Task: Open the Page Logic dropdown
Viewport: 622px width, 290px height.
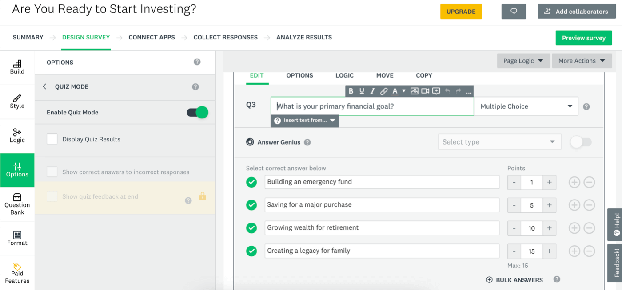Action: pos(523,61)
